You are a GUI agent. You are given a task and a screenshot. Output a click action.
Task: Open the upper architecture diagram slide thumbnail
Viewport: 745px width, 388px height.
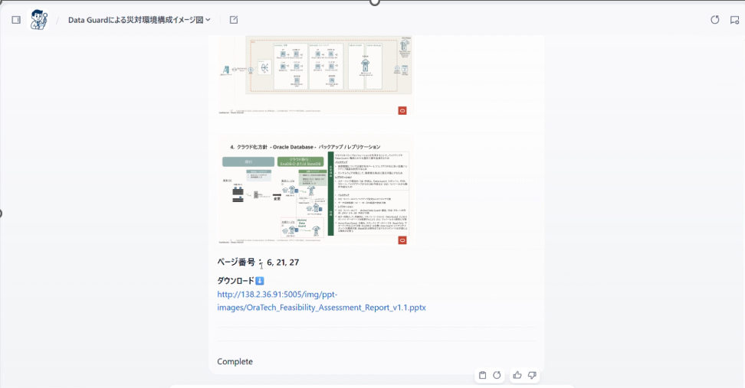point(315,75)
